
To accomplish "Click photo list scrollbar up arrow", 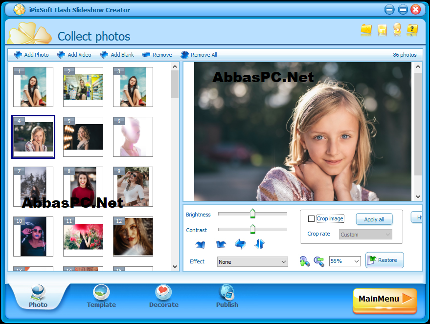I will click(x=175, y=66).
